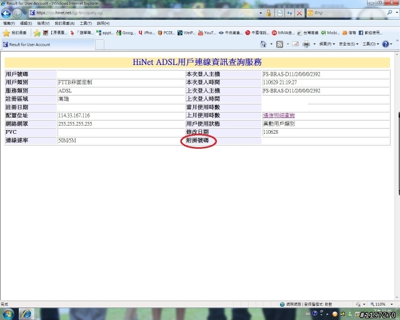The height and width of the screenshot is (320, 400).
Task: Click the address bar with the hinet.net URL
Action: click(x=143, y=12)
